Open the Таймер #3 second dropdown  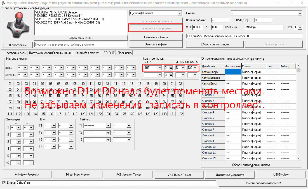129,140
